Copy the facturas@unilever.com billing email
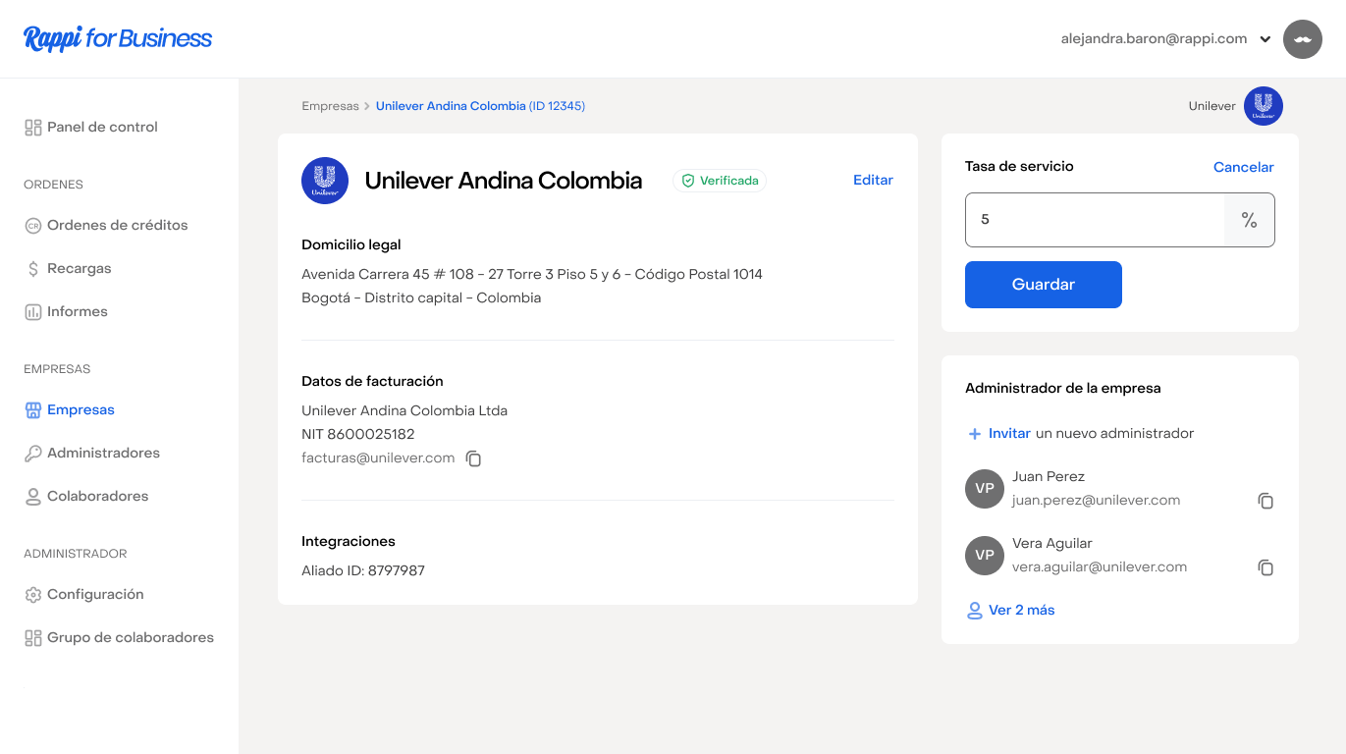The height and width of the screenshot is (754, 1346). point(473,458)
